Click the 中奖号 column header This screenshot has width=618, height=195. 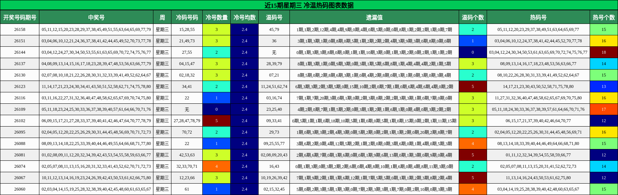(x=96, y=17)
